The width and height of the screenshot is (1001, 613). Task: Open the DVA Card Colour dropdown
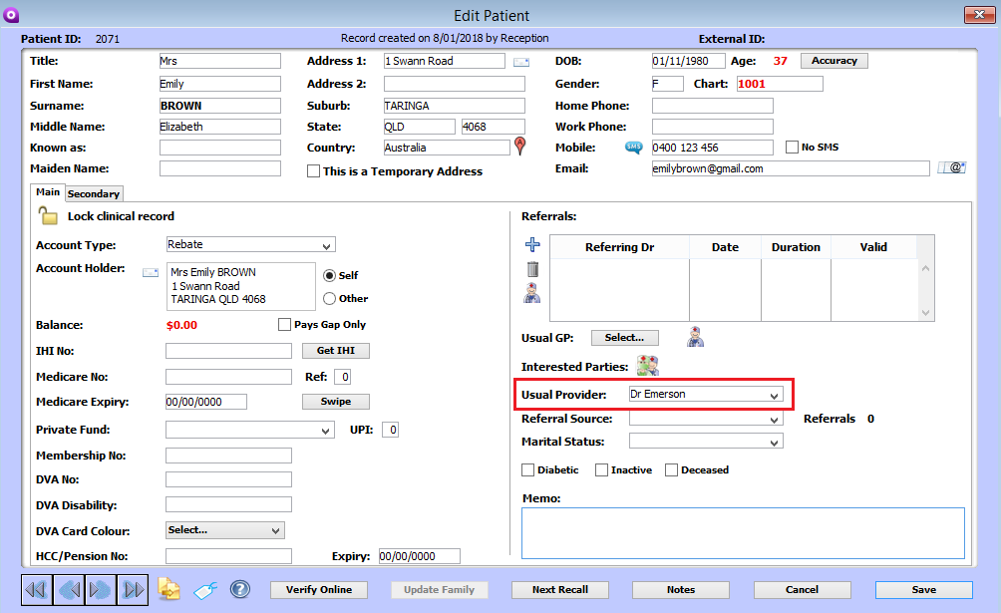point(225,530)
